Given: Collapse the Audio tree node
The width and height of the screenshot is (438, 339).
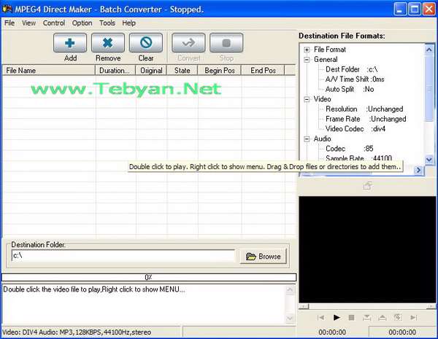Looking at the screenshot, I should pos(307,139).
